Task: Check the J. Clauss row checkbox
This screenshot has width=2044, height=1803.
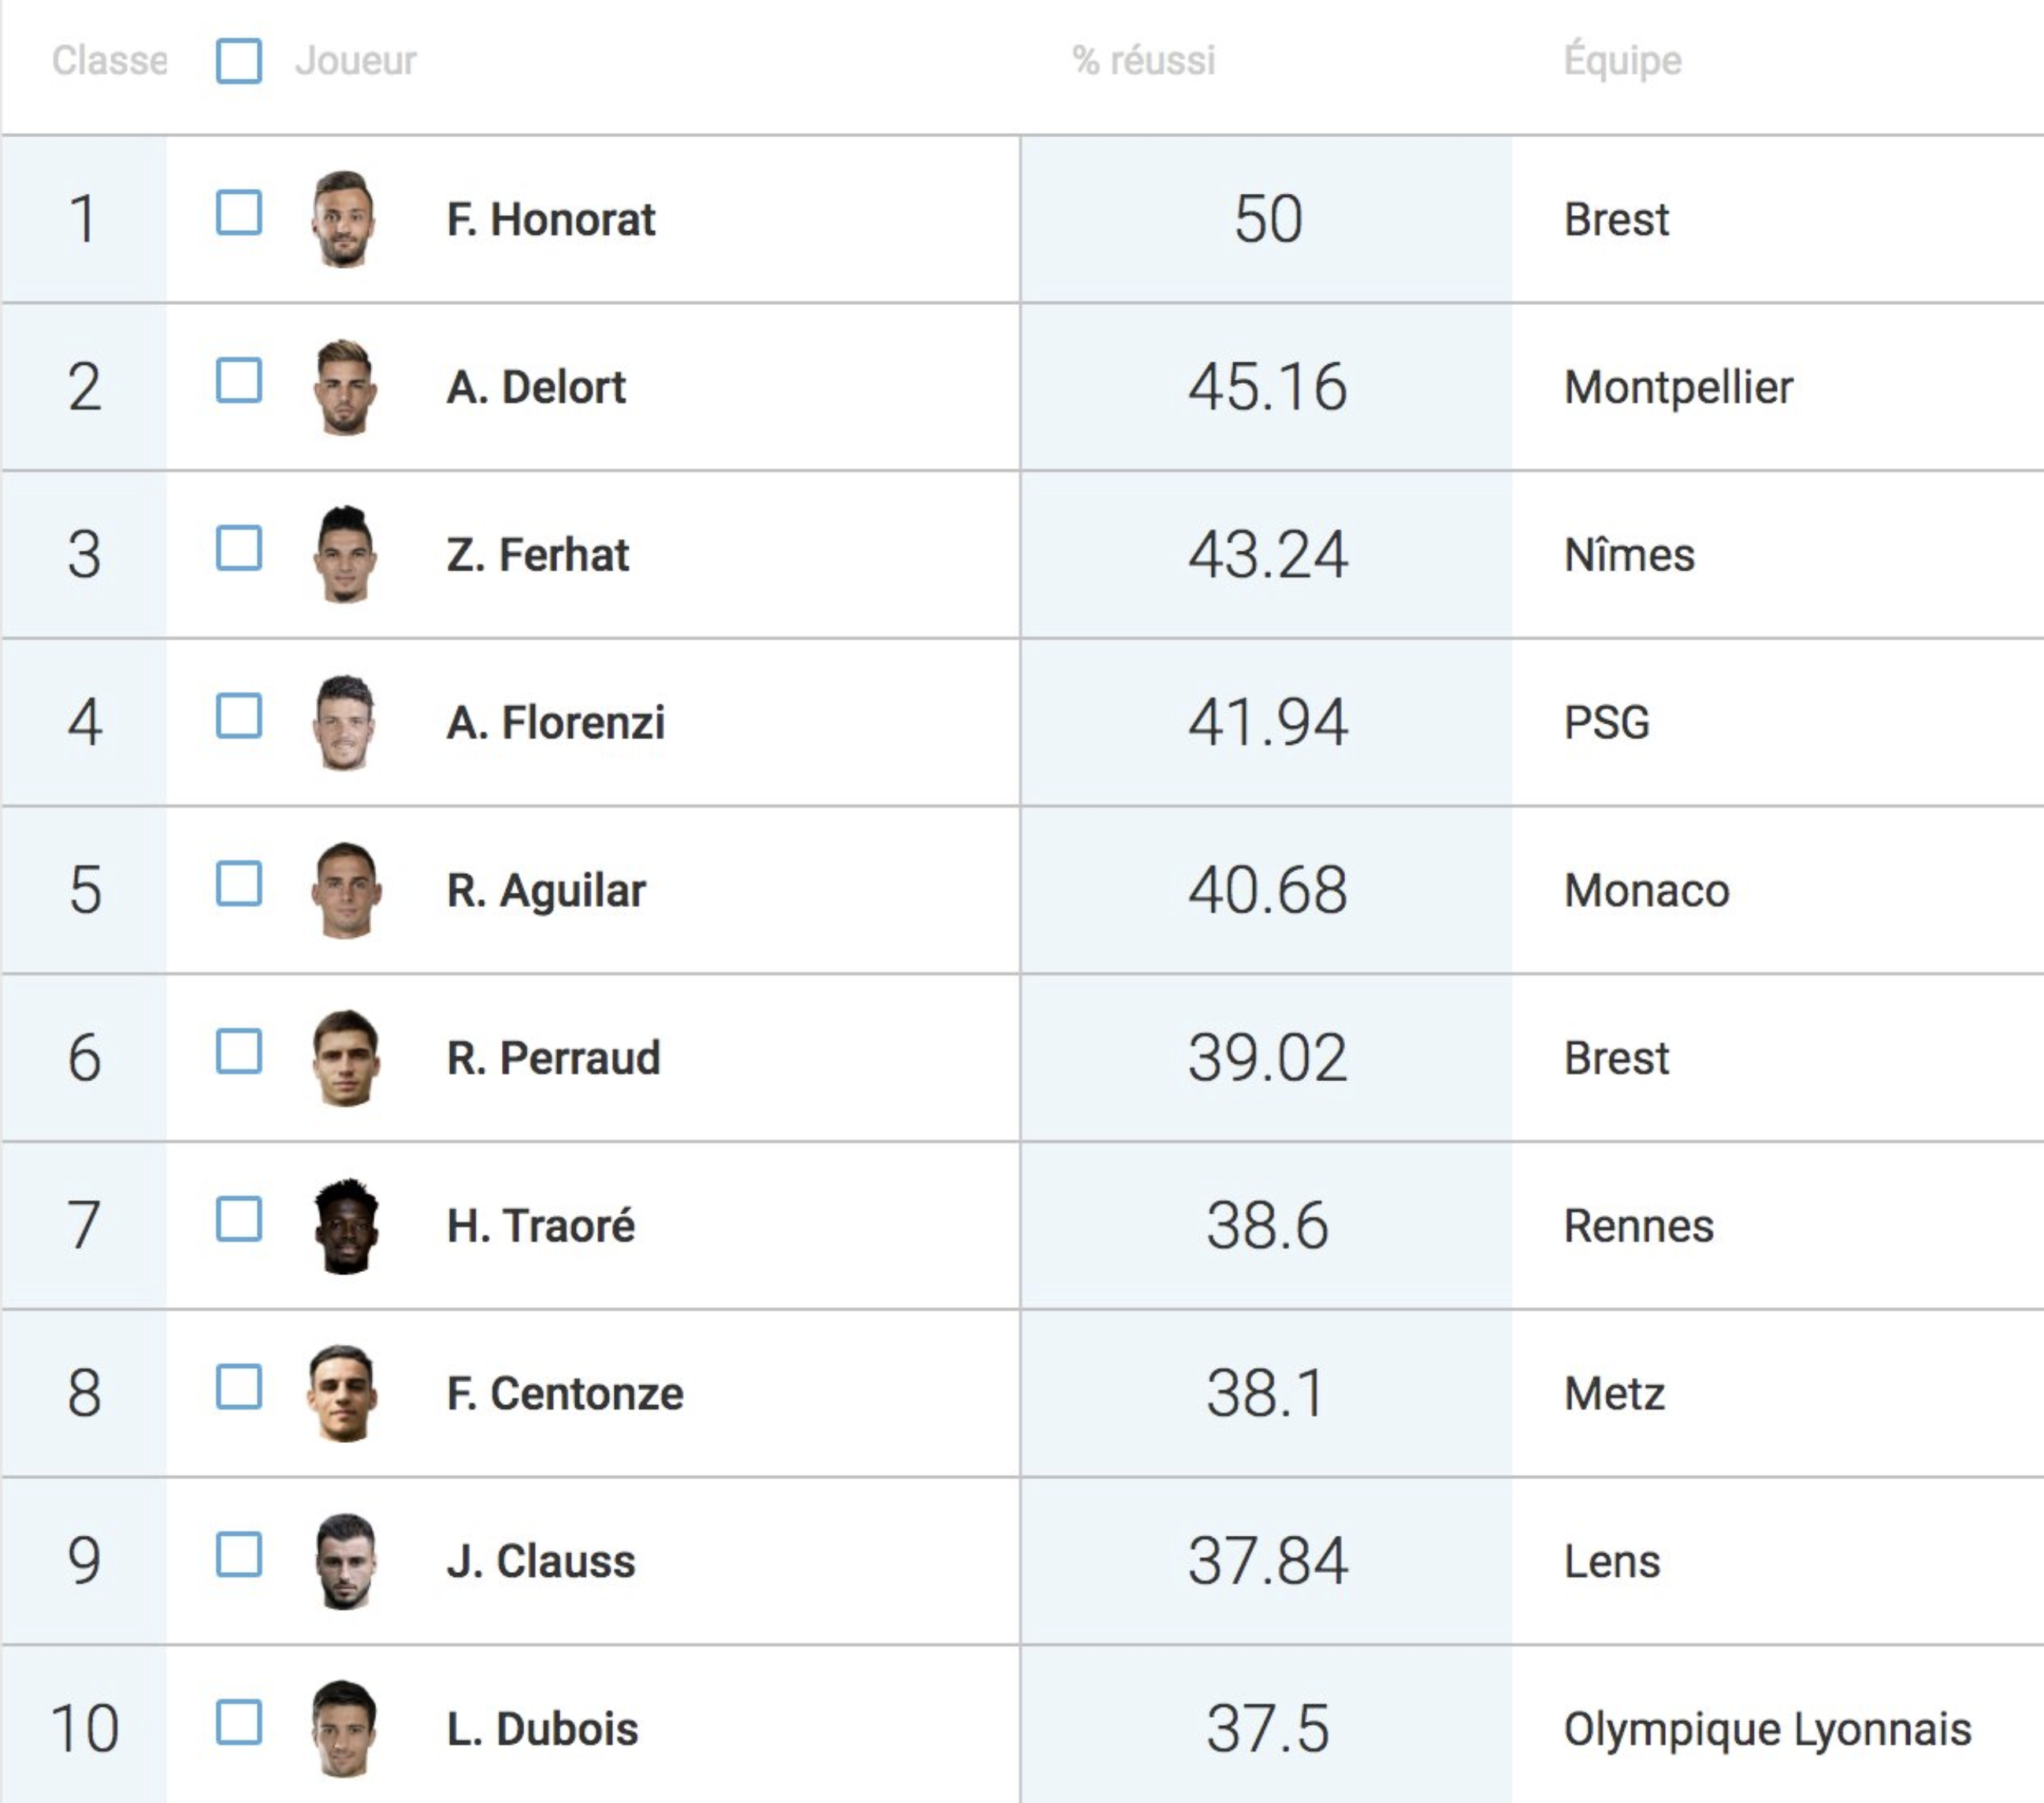Action: pos(239,1555)
